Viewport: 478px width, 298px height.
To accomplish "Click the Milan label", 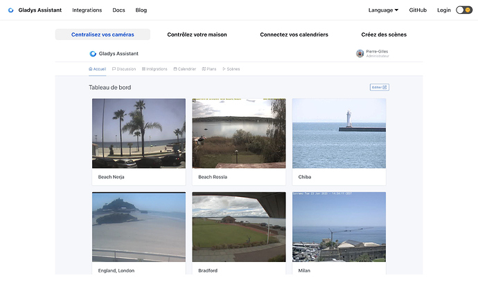I will pyautogui.click(x=304, y=270).
